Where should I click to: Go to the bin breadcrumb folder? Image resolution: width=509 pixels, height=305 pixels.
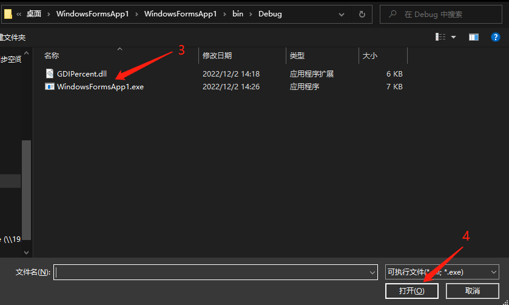238,13
